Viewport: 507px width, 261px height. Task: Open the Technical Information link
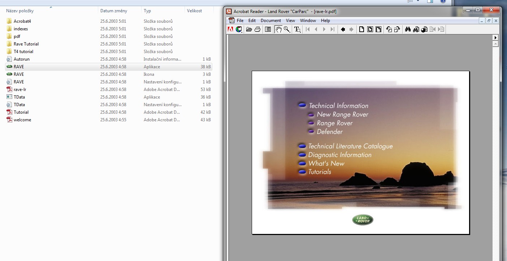pyautogui.click(x=338, y=106)
